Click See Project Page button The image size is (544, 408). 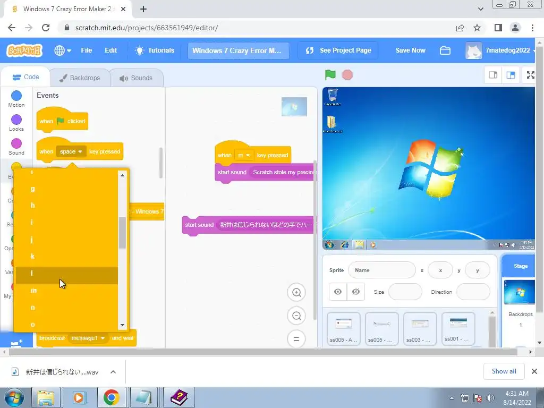(x=338, y=50)
